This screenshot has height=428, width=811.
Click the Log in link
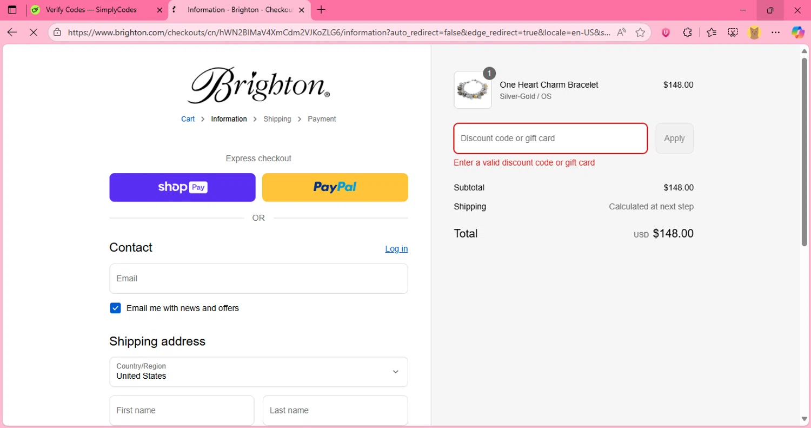[396, 249]
